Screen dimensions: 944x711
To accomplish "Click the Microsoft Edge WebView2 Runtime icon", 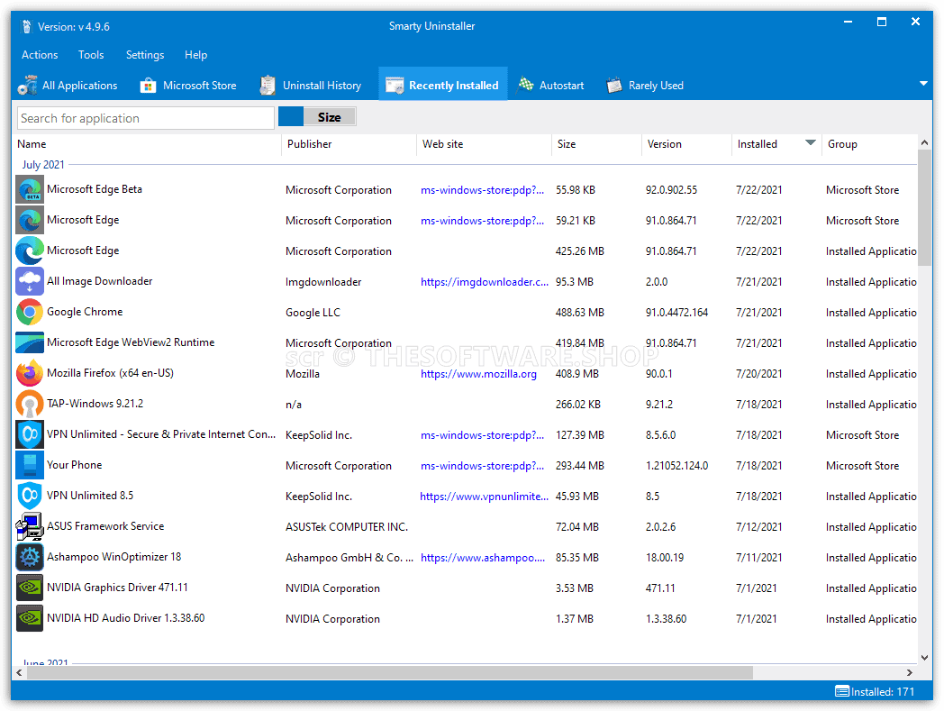I will point(30,342).
